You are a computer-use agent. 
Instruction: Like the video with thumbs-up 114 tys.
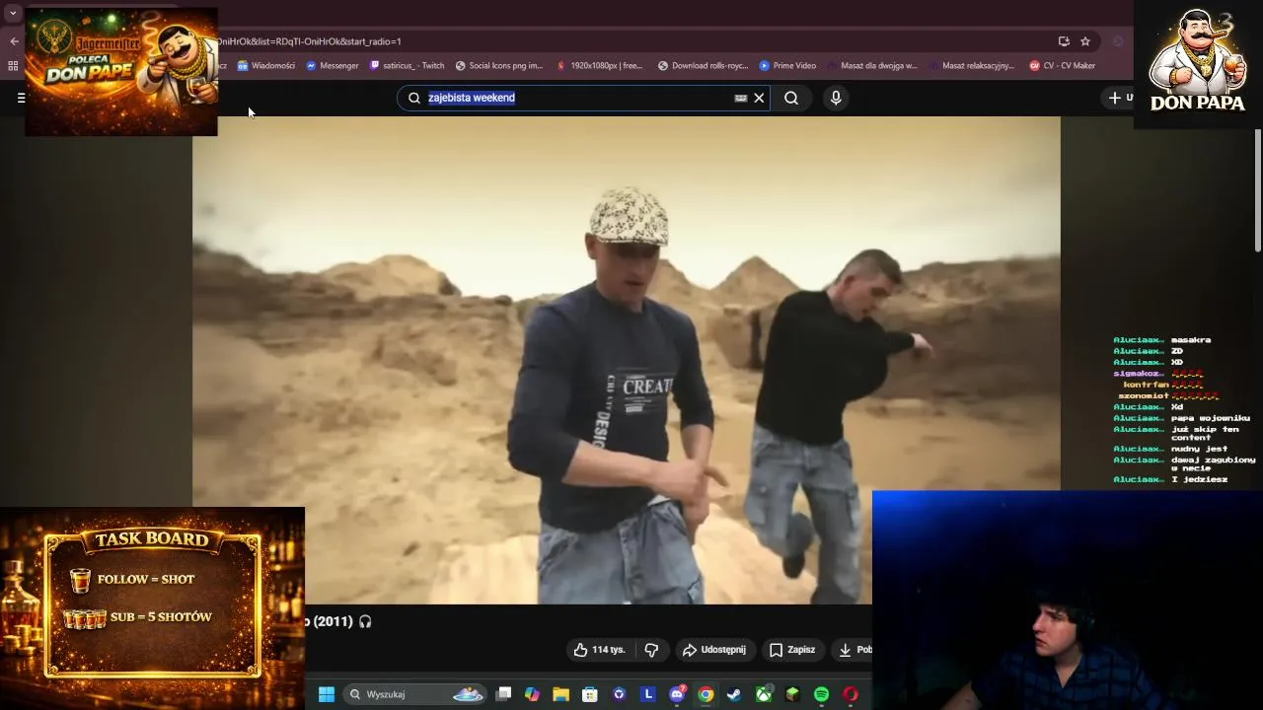pos(600,650)
